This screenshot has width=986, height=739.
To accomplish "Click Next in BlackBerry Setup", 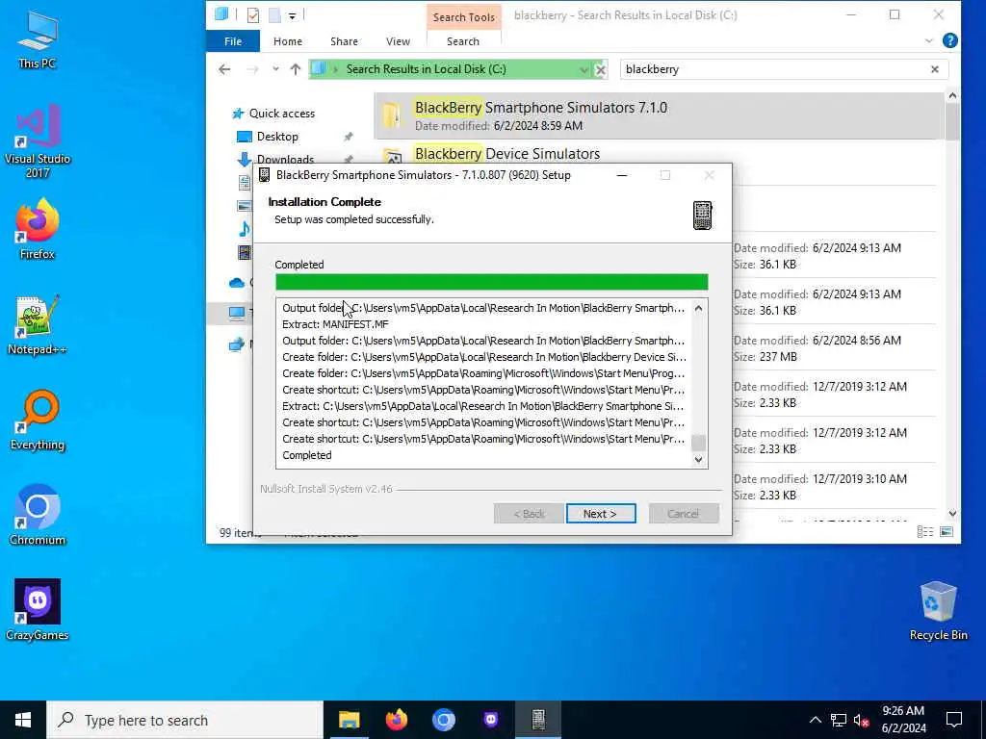I will tap(601, 514).
